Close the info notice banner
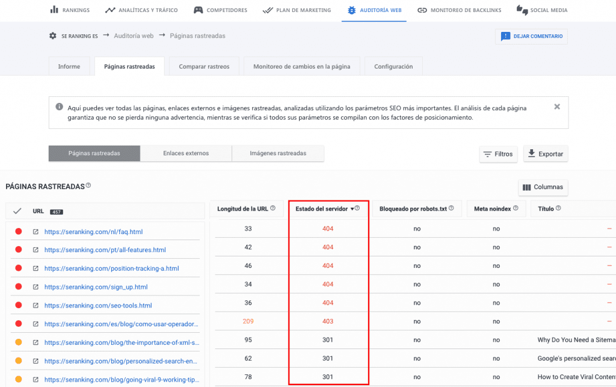 pos(556,107)
